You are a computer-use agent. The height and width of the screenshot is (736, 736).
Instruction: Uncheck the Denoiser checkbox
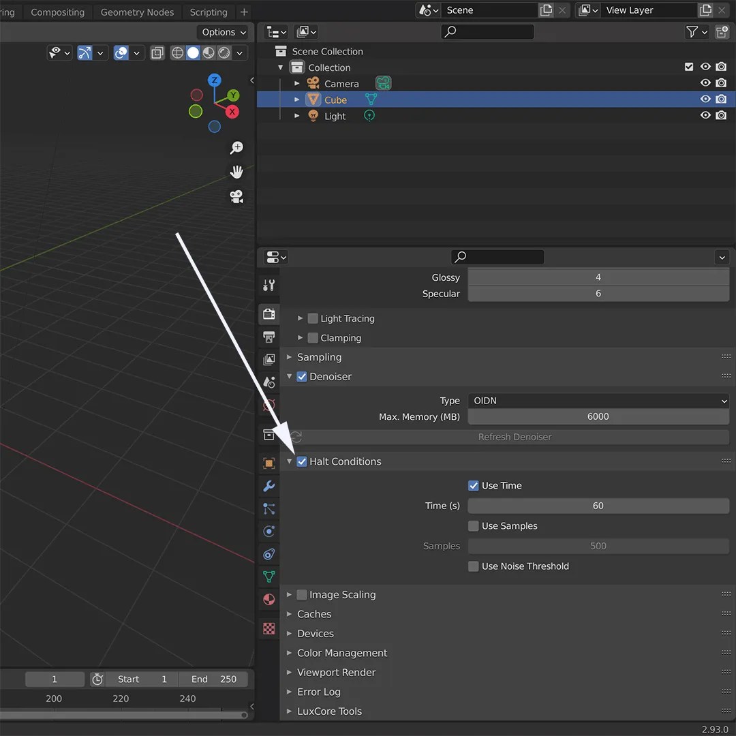[x=301, y=376]
